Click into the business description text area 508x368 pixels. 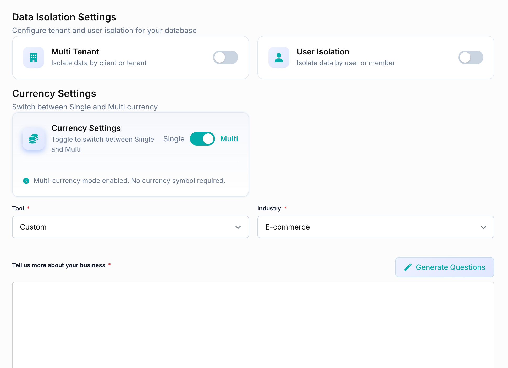[253, 325]
